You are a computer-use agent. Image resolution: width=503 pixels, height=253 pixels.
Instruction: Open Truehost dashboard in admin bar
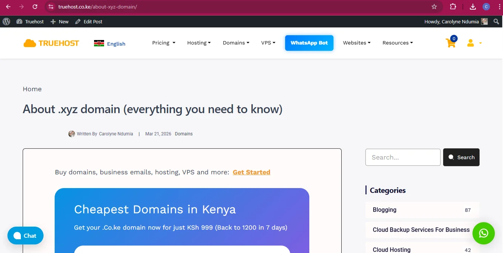(30, 22)
